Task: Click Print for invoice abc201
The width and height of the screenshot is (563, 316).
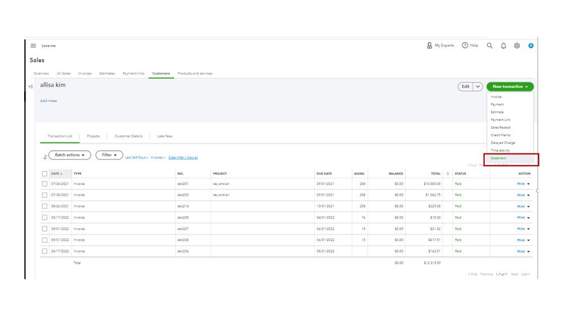Action: coord(521,184)
